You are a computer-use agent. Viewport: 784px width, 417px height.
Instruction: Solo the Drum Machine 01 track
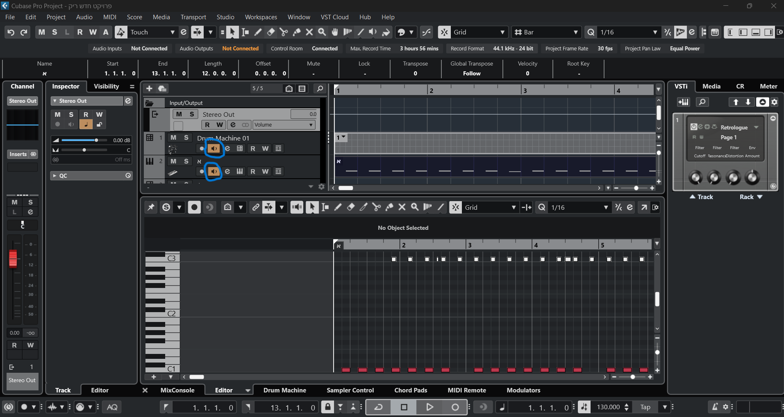coord(186,138)
